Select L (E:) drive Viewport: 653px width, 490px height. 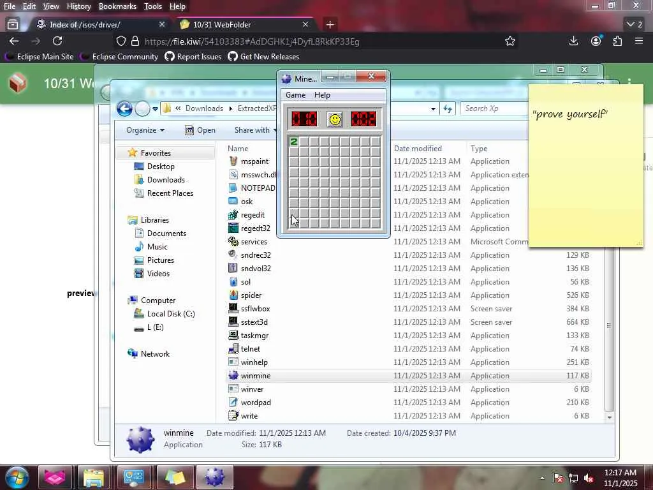click(x=155, y=327)
